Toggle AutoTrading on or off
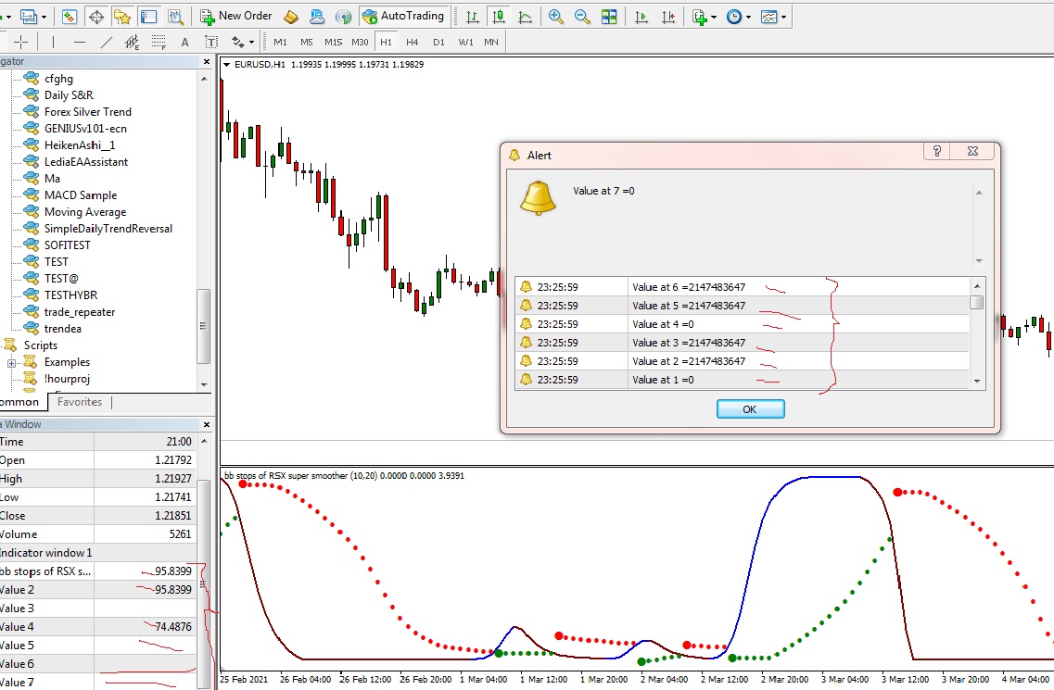Image resolution: width=1054 pixels, height=690 pixels. click(403, 16)
